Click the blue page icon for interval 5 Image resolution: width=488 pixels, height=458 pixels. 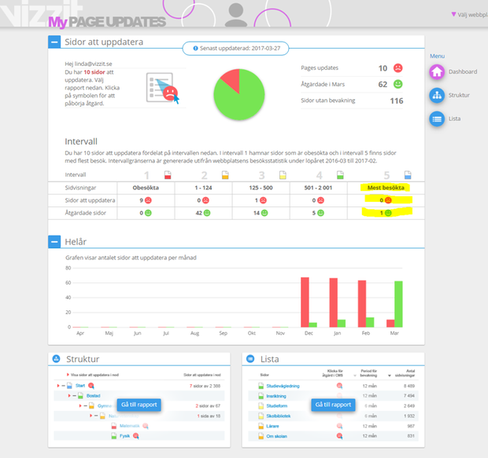[x=408, y=175]
